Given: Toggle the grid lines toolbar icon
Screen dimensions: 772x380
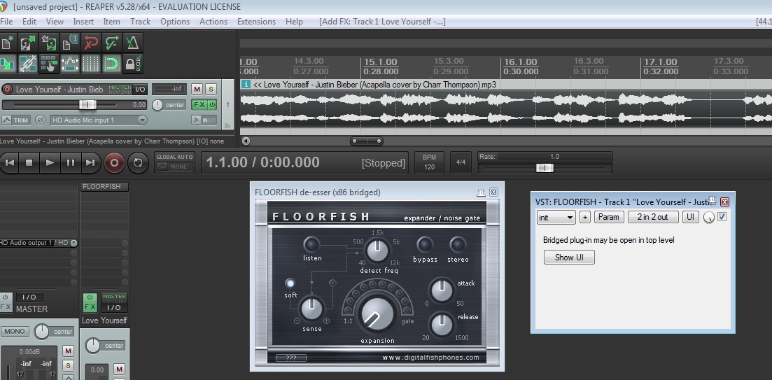Looking at the screenshot, I should 90,64.
